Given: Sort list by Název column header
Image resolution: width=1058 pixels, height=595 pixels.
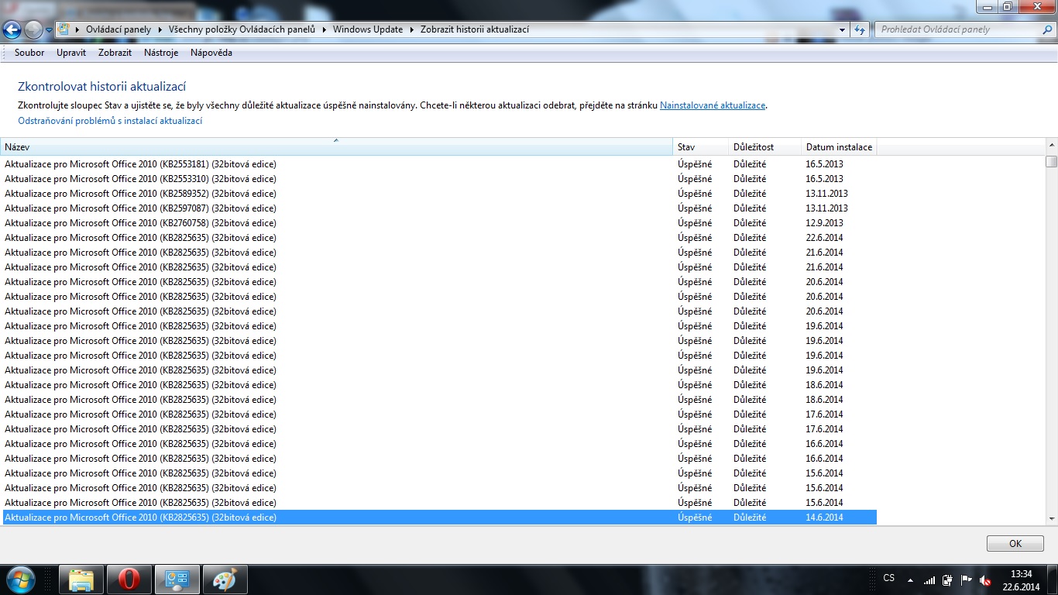Looking at the screenshot, I should coord(337,147).
